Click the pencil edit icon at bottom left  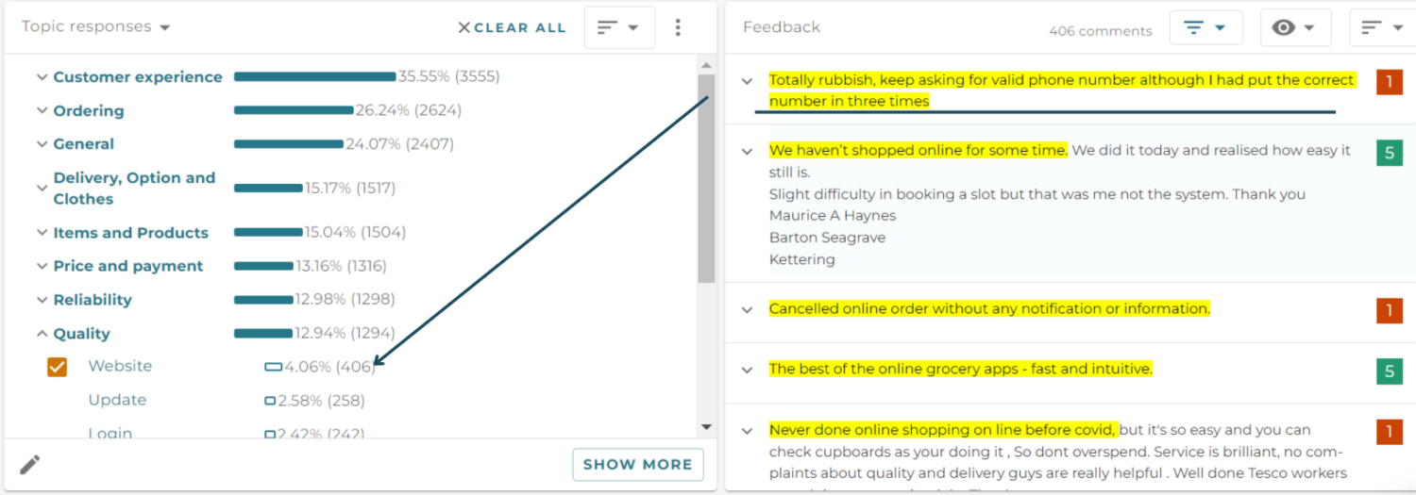[30, 464]
